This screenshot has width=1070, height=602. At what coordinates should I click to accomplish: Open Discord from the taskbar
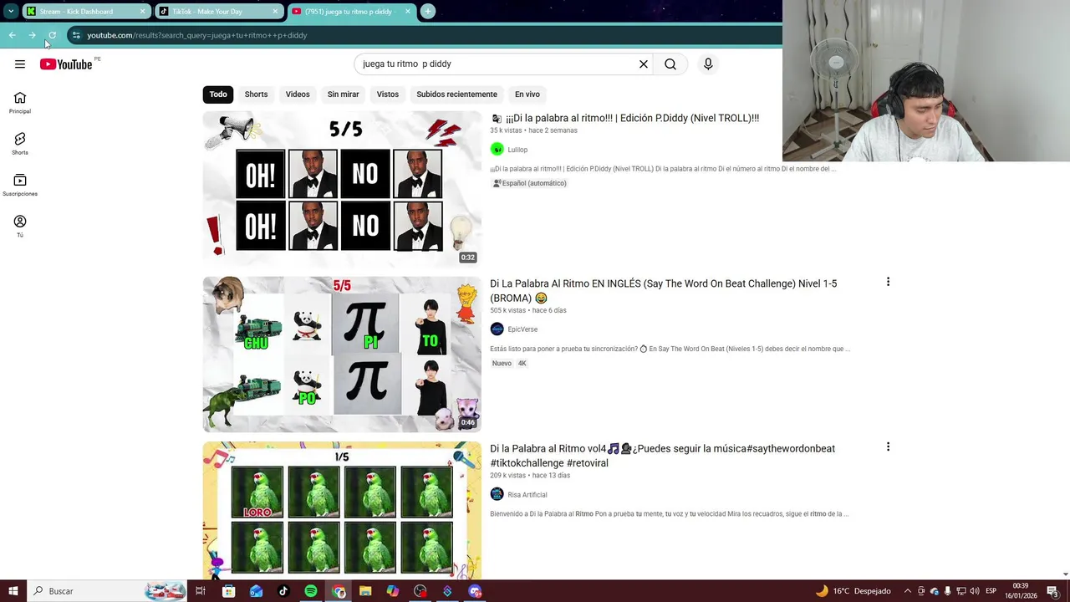click(x=476, y=591)
